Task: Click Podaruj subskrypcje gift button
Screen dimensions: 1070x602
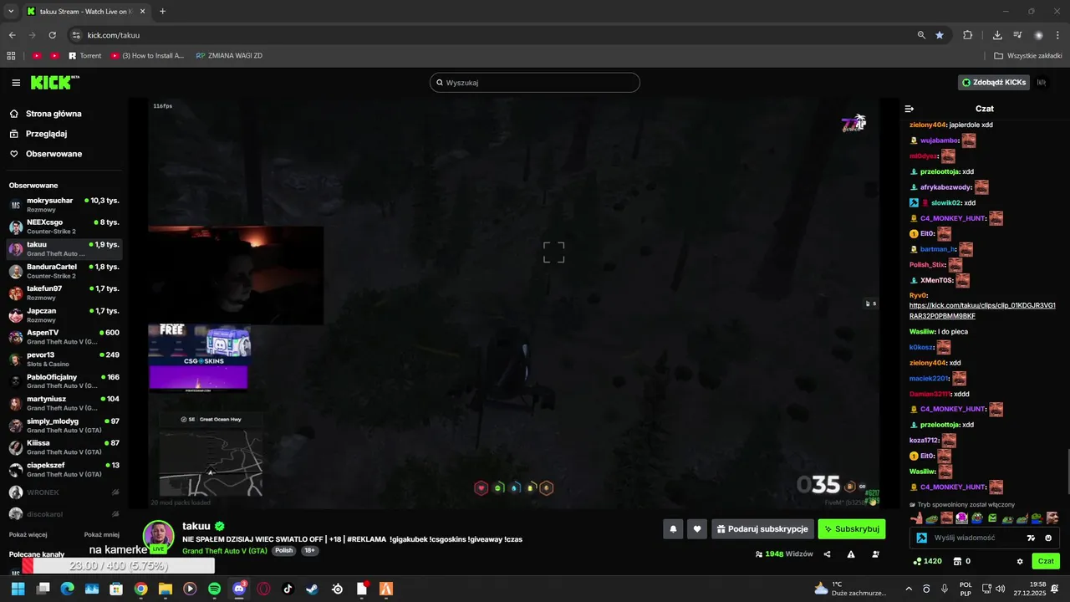Action: click(x=762, y=529)
